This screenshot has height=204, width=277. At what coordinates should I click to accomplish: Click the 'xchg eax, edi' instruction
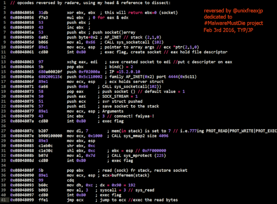click(x=82, y=62)
